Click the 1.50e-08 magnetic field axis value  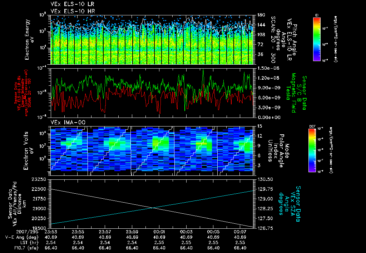tap(268, 68)
